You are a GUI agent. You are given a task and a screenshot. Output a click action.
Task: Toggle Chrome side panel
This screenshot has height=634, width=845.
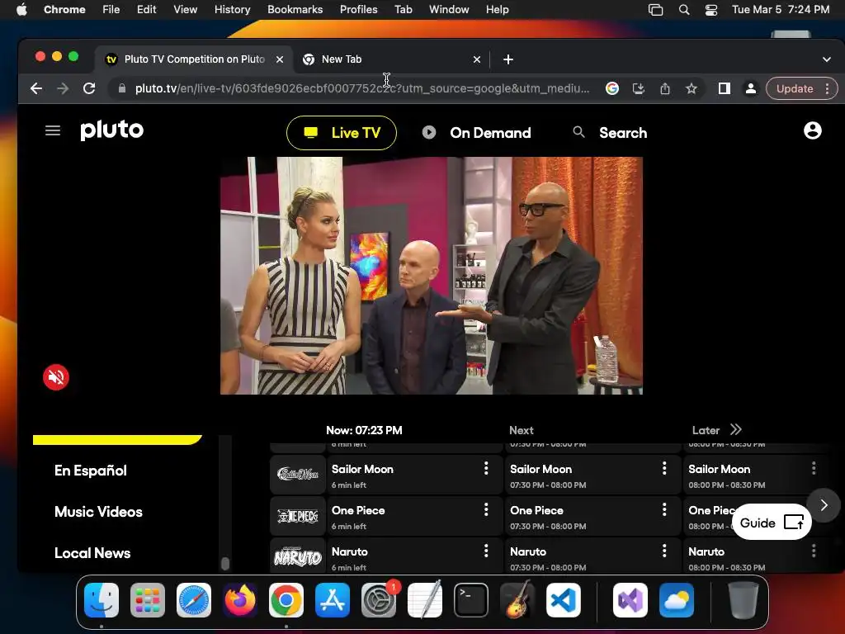point(725,88)
